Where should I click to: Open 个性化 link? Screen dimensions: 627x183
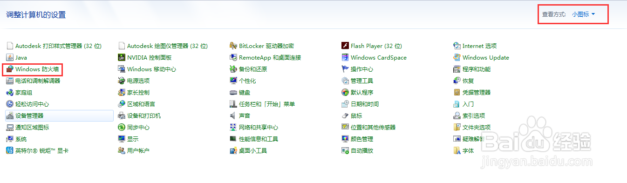pyautogui.click(x=247, y=81)
